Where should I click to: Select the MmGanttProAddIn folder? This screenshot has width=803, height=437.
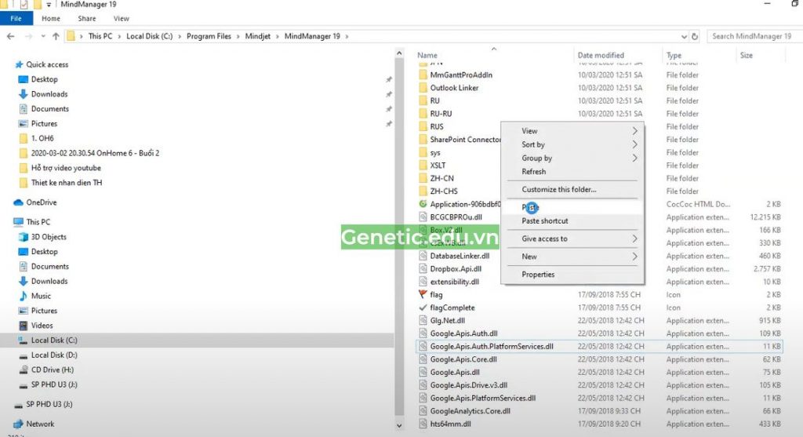click(x=461, y=75)
